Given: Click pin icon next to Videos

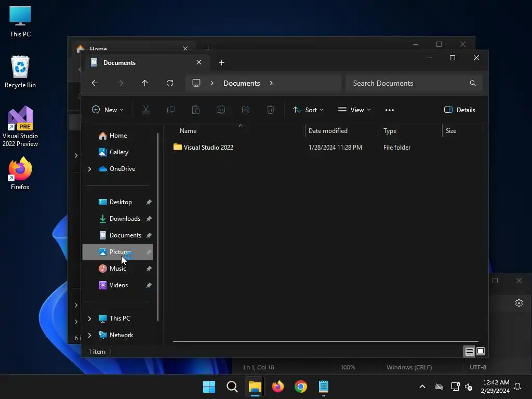Looking at the screenshot, I should click(149, 285).
